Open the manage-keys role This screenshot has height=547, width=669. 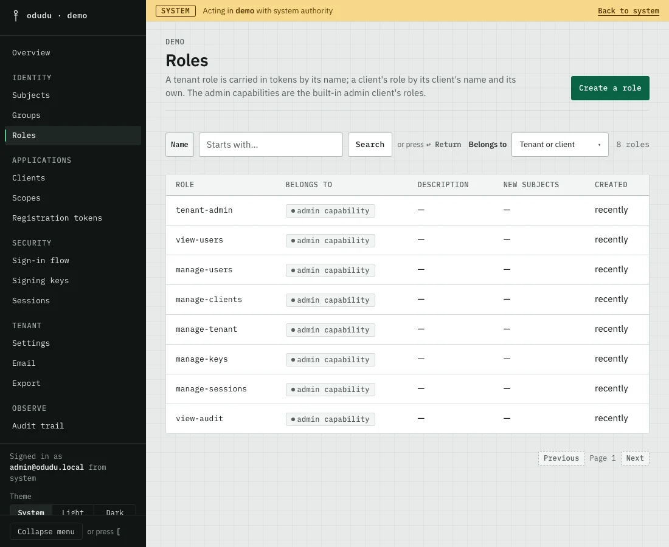pos(201,360)
